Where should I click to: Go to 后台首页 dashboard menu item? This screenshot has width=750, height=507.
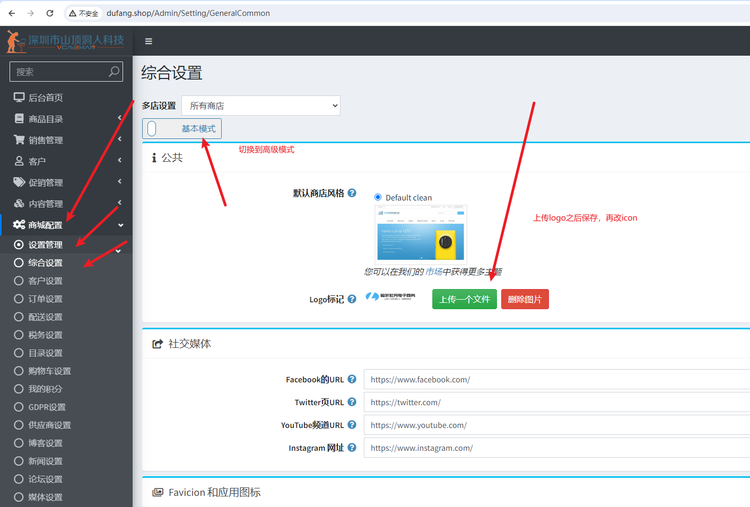tap(46, 98)
